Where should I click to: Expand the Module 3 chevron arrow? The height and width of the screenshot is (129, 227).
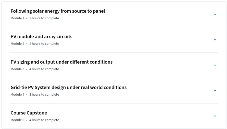point(215,65)
